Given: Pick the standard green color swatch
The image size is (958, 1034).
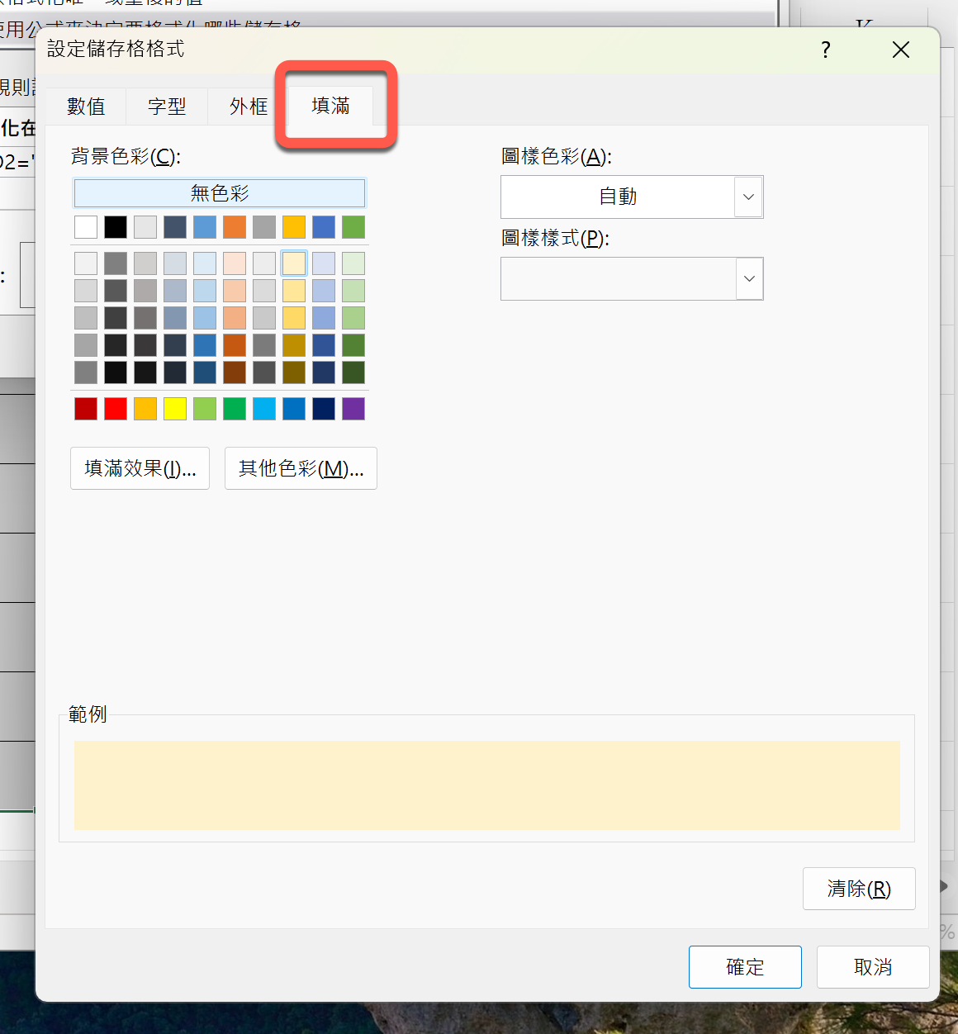Looking at the screenshot, I should (235, 409).
